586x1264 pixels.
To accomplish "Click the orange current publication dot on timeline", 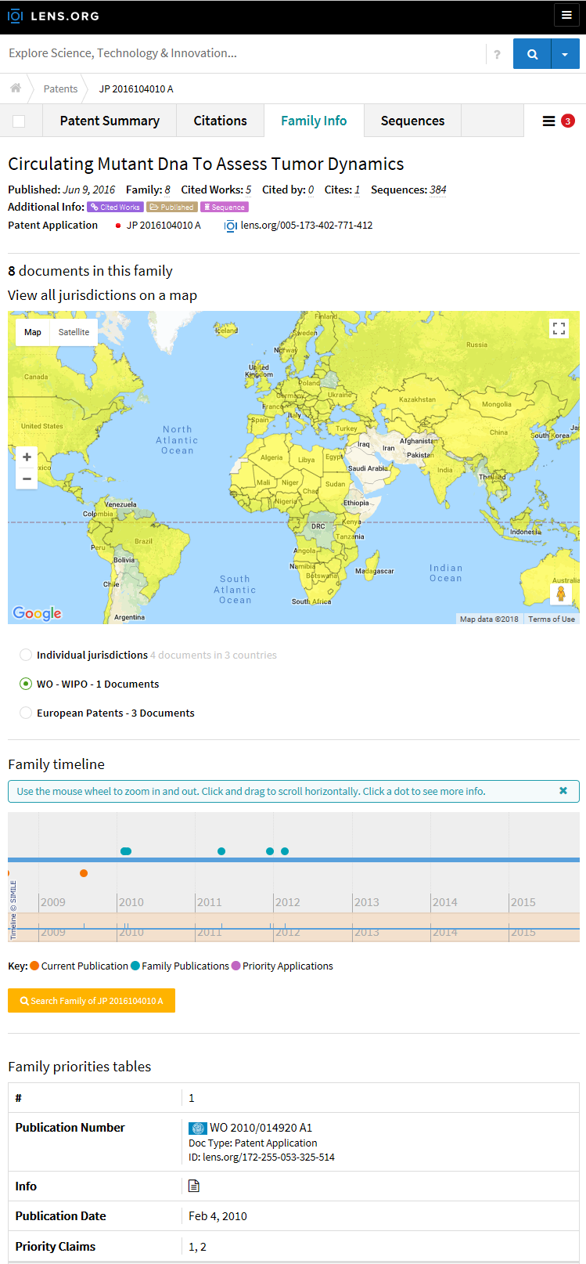I will coord(84,873).
